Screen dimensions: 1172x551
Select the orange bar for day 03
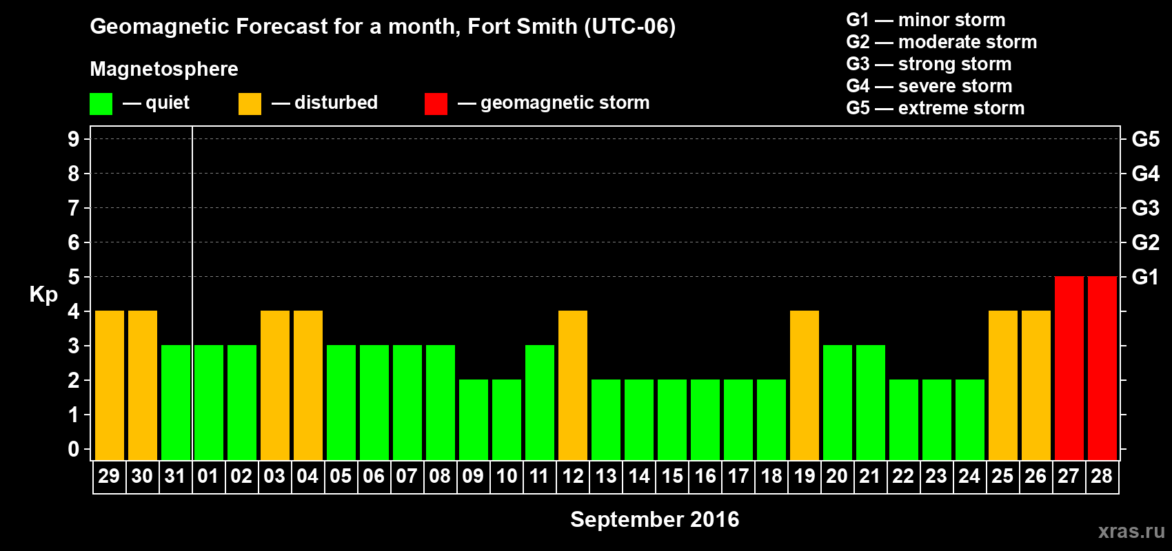275,385
